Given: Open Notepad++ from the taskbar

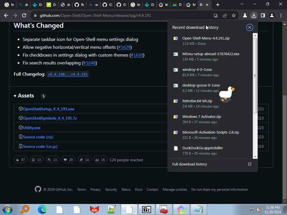Looking at the screenshot, I should [x=112, y=209].
